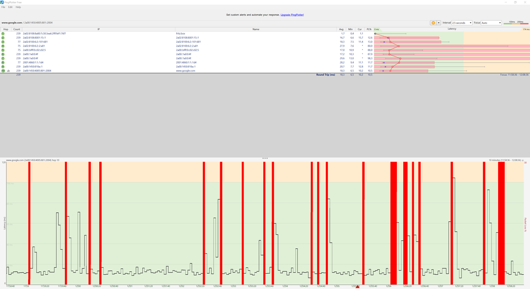Select the hop 8 green circle icon
This screenshot has height=289, width=530.
[x=3, y=62]
